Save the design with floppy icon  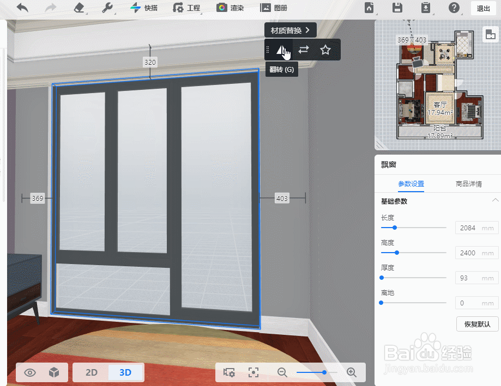(x=397, y=8)
